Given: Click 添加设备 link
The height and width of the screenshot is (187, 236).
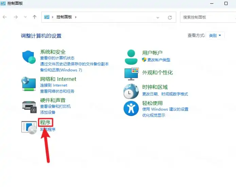Looking at the screenshot, I should [x=48, y=112].
